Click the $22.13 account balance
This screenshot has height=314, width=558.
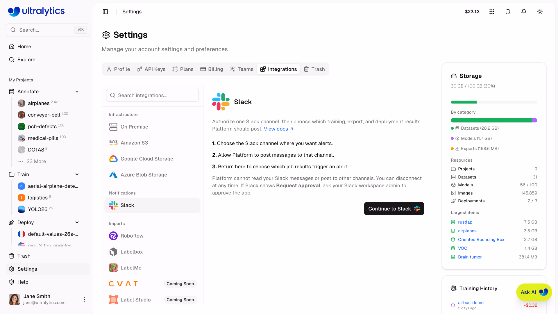click(472, 12)
